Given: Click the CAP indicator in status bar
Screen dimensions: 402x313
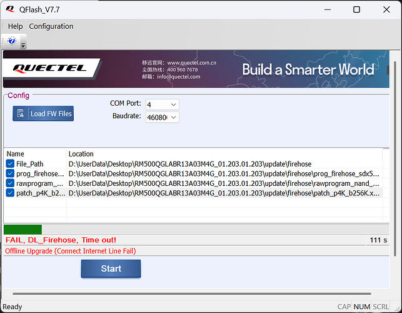Looking at the screenshot, I should 344,307.
